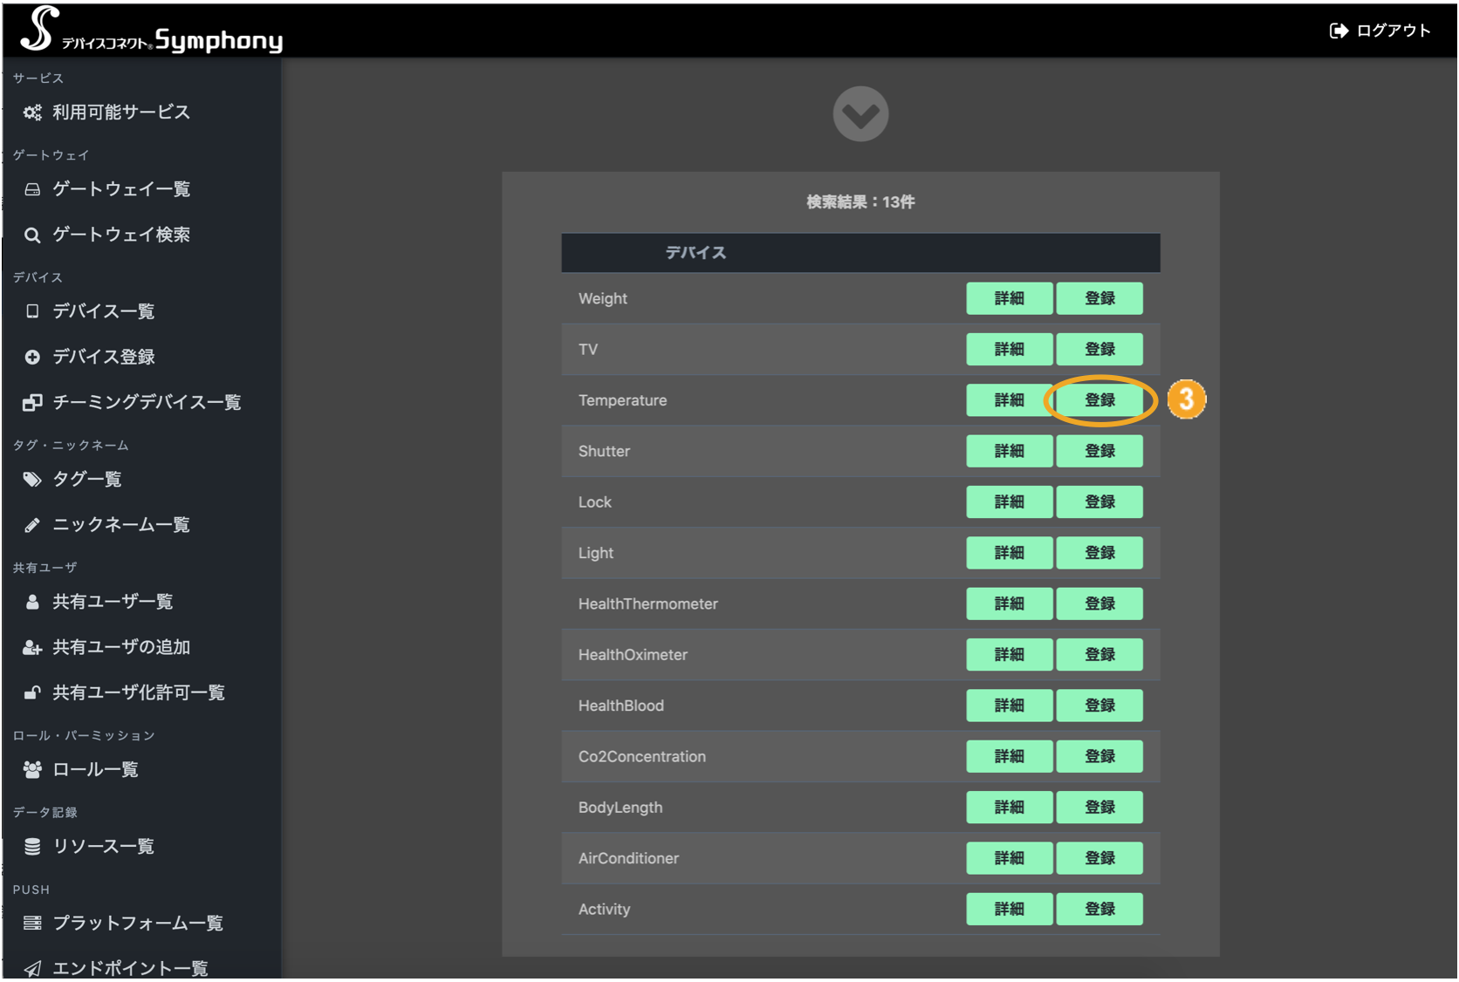
Task: Register the HealthOximeter device
Action: (x=1099, y=654)
